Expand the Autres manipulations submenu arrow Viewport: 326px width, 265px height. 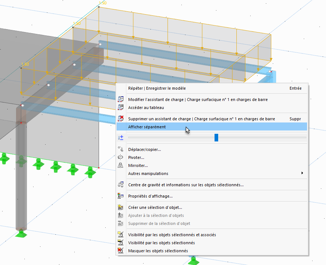coord(302,173)
